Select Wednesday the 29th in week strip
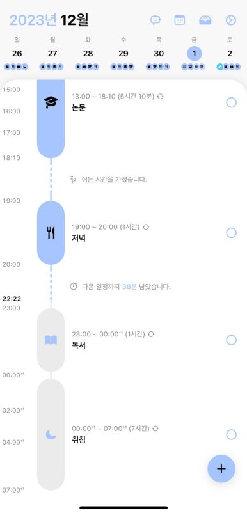The height and width of the screenshot is (513, 247). point(124,54)
